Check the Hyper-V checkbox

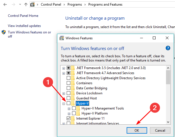click(x=68, y=103)
